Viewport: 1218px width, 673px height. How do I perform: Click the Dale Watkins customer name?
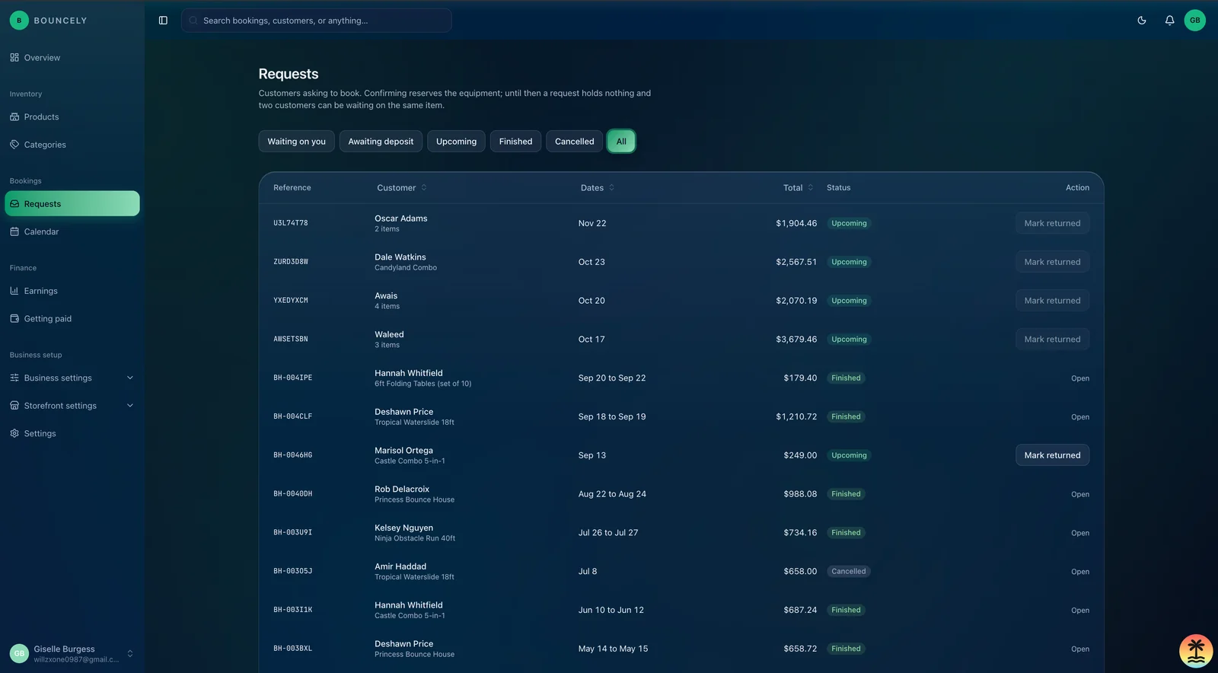[400, 257]
